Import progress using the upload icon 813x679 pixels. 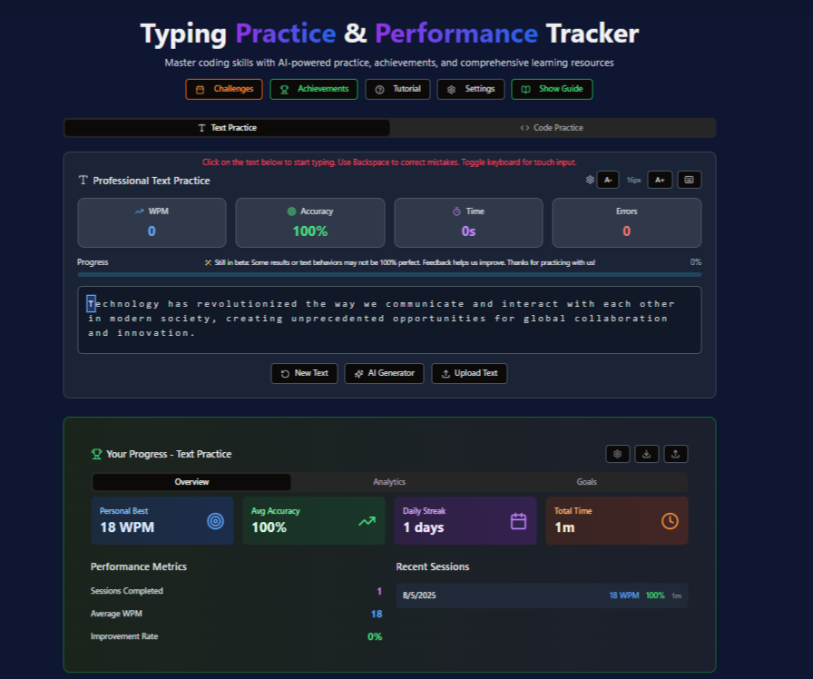(676, 454)
